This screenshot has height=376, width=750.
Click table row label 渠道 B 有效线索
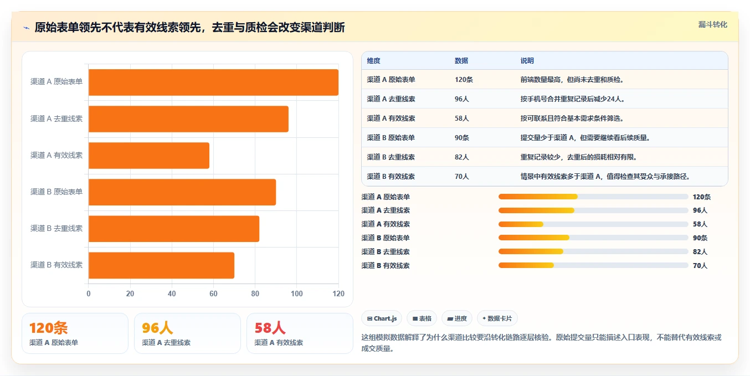pyautogui.click(x=391, y=177)
